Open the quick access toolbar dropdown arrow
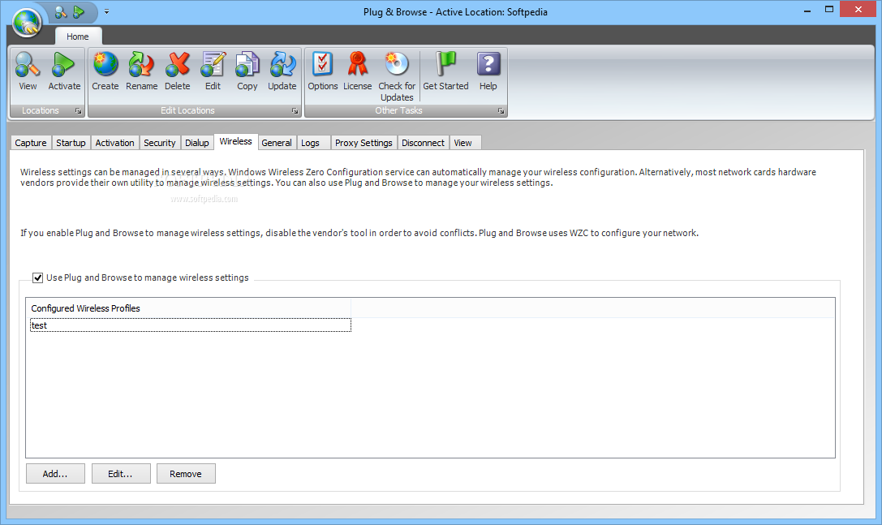 tap(106, 11)
